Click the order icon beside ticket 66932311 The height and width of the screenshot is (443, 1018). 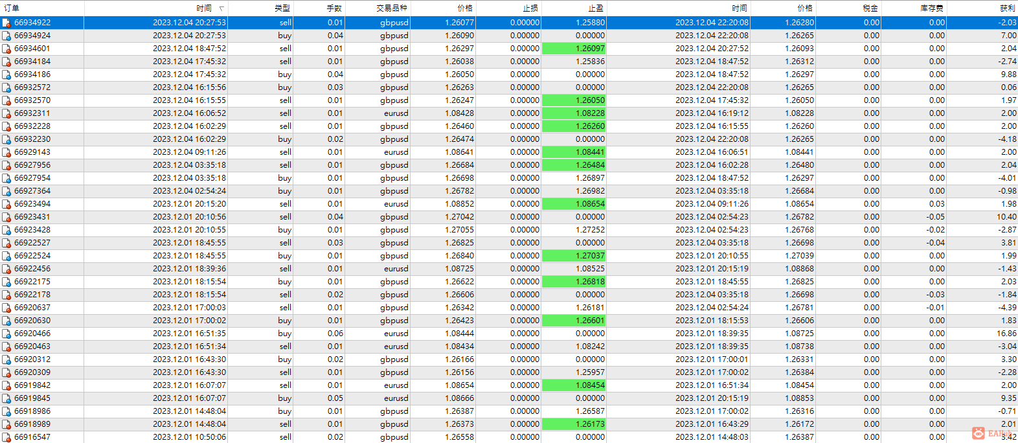pos(6,113)
